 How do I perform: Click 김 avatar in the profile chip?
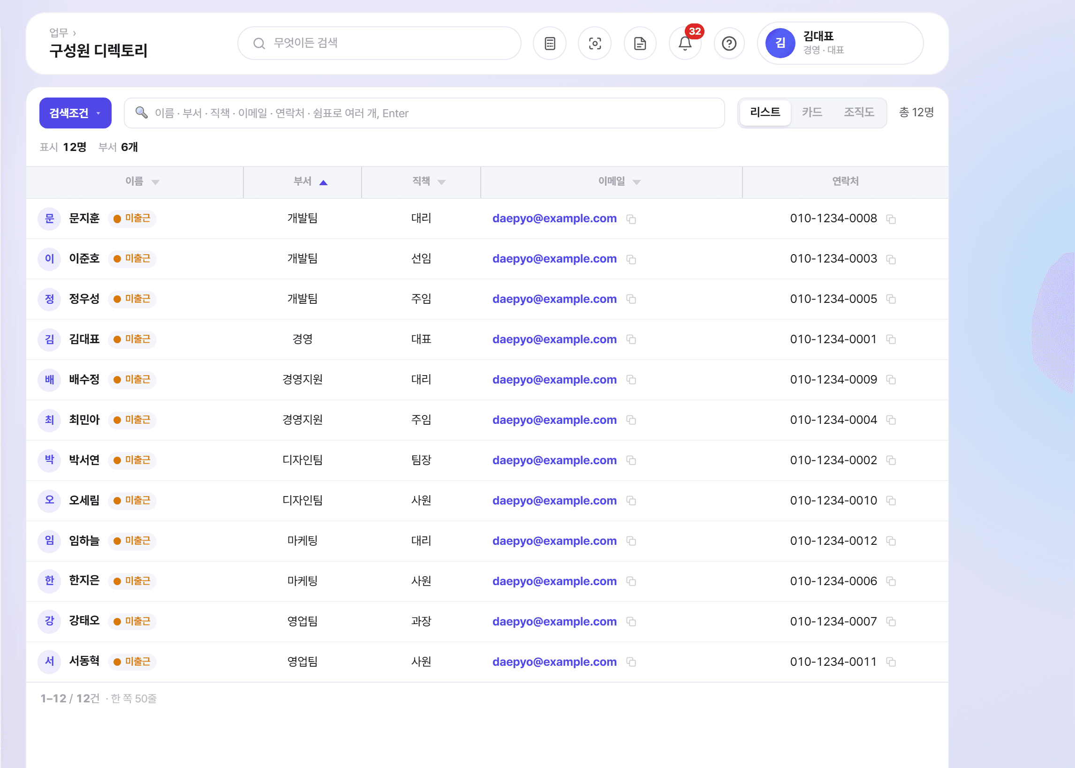click(x=780, y=44)
